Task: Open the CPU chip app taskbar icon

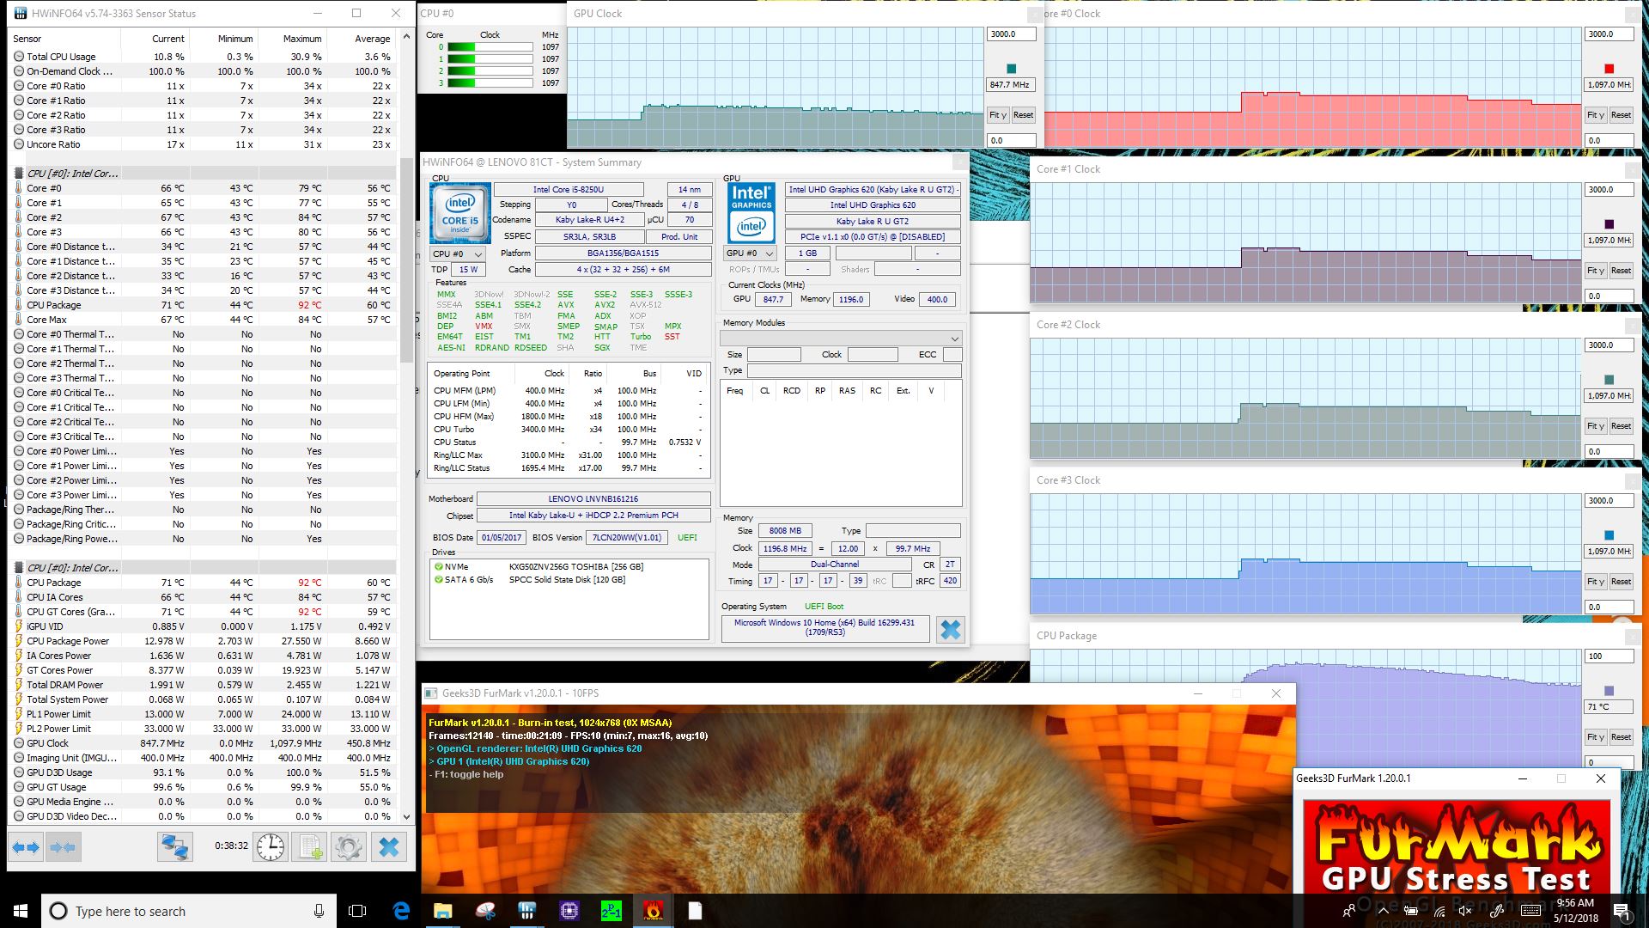Action: pos(569,911)
